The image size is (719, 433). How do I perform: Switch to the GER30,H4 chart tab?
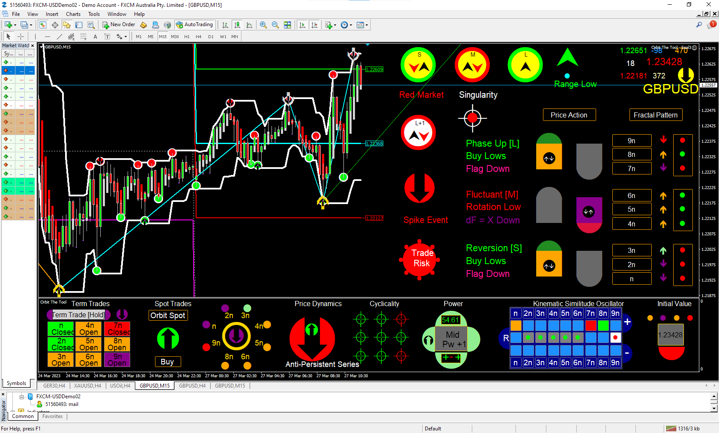(54, 386)
